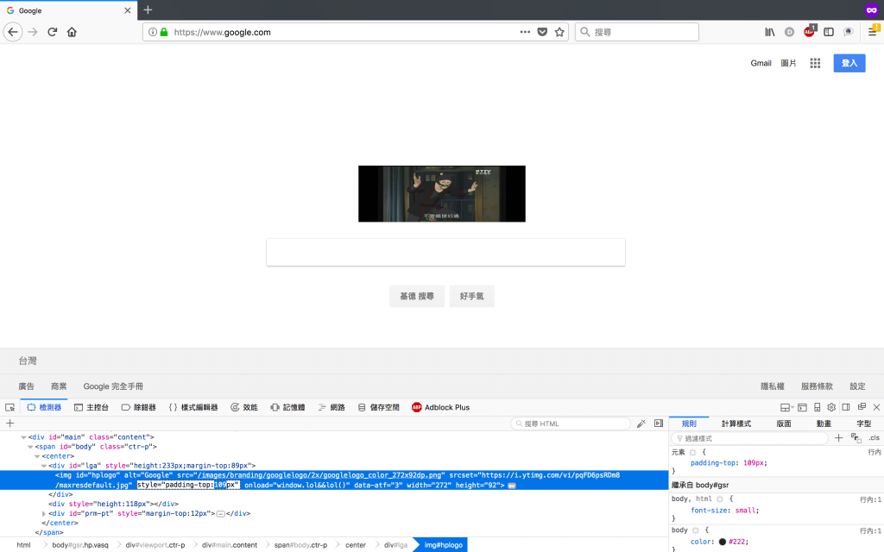Open the 隱私權 privacy link

tap(773, 386)
